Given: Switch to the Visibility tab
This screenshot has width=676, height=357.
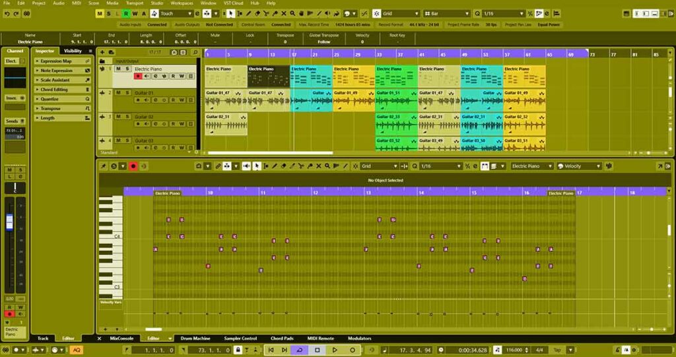Looking at the screenshot, I should (x=73, y=51).
